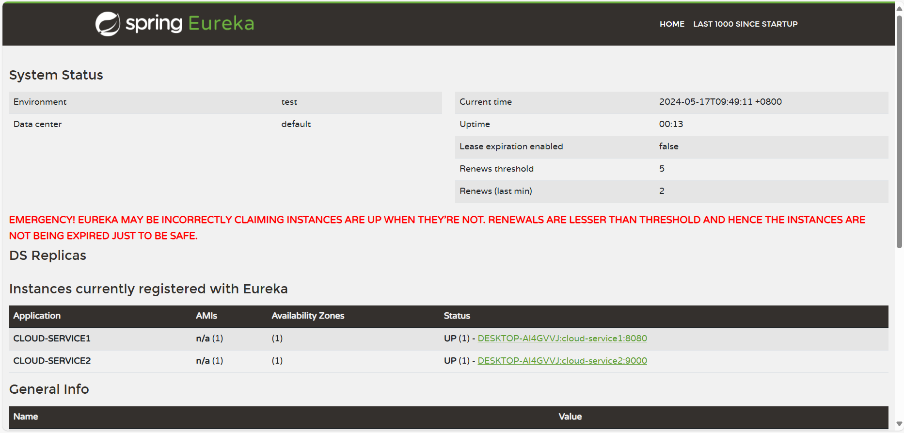Viewport: 904px width, 433px height.
Task: Click the Name header under General Info
Action: coord(26,417)
